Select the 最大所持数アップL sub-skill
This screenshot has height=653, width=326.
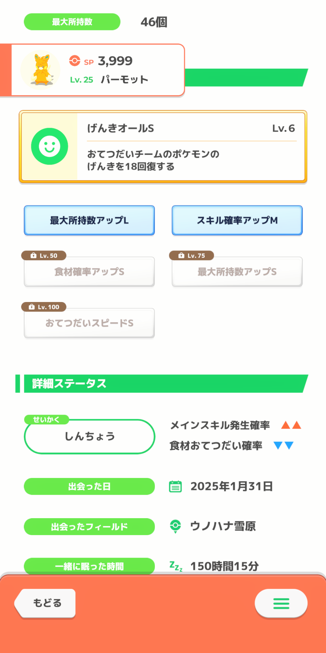[89, 220]
